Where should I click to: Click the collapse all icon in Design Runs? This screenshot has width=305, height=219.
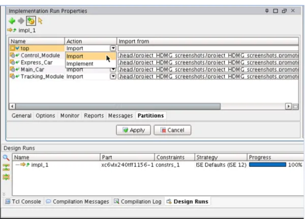(6, 167)
